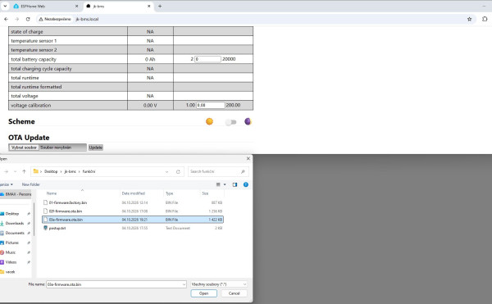Click the state of charge row

130,31
